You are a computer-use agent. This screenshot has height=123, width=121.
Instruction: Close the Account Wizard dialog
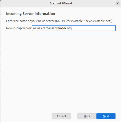(117, 3)
